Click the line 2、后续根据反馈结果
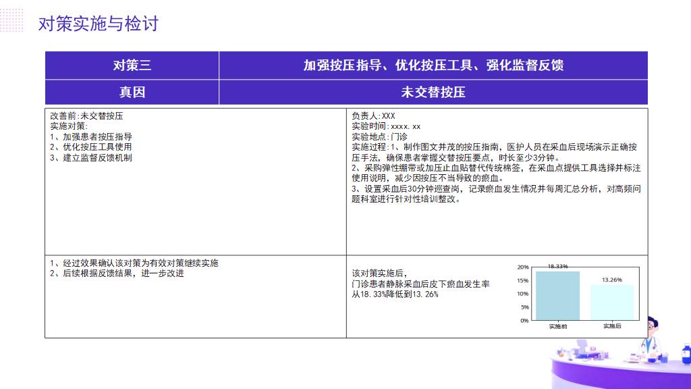Viewport: 691px width, 389px height. point(117,274)
